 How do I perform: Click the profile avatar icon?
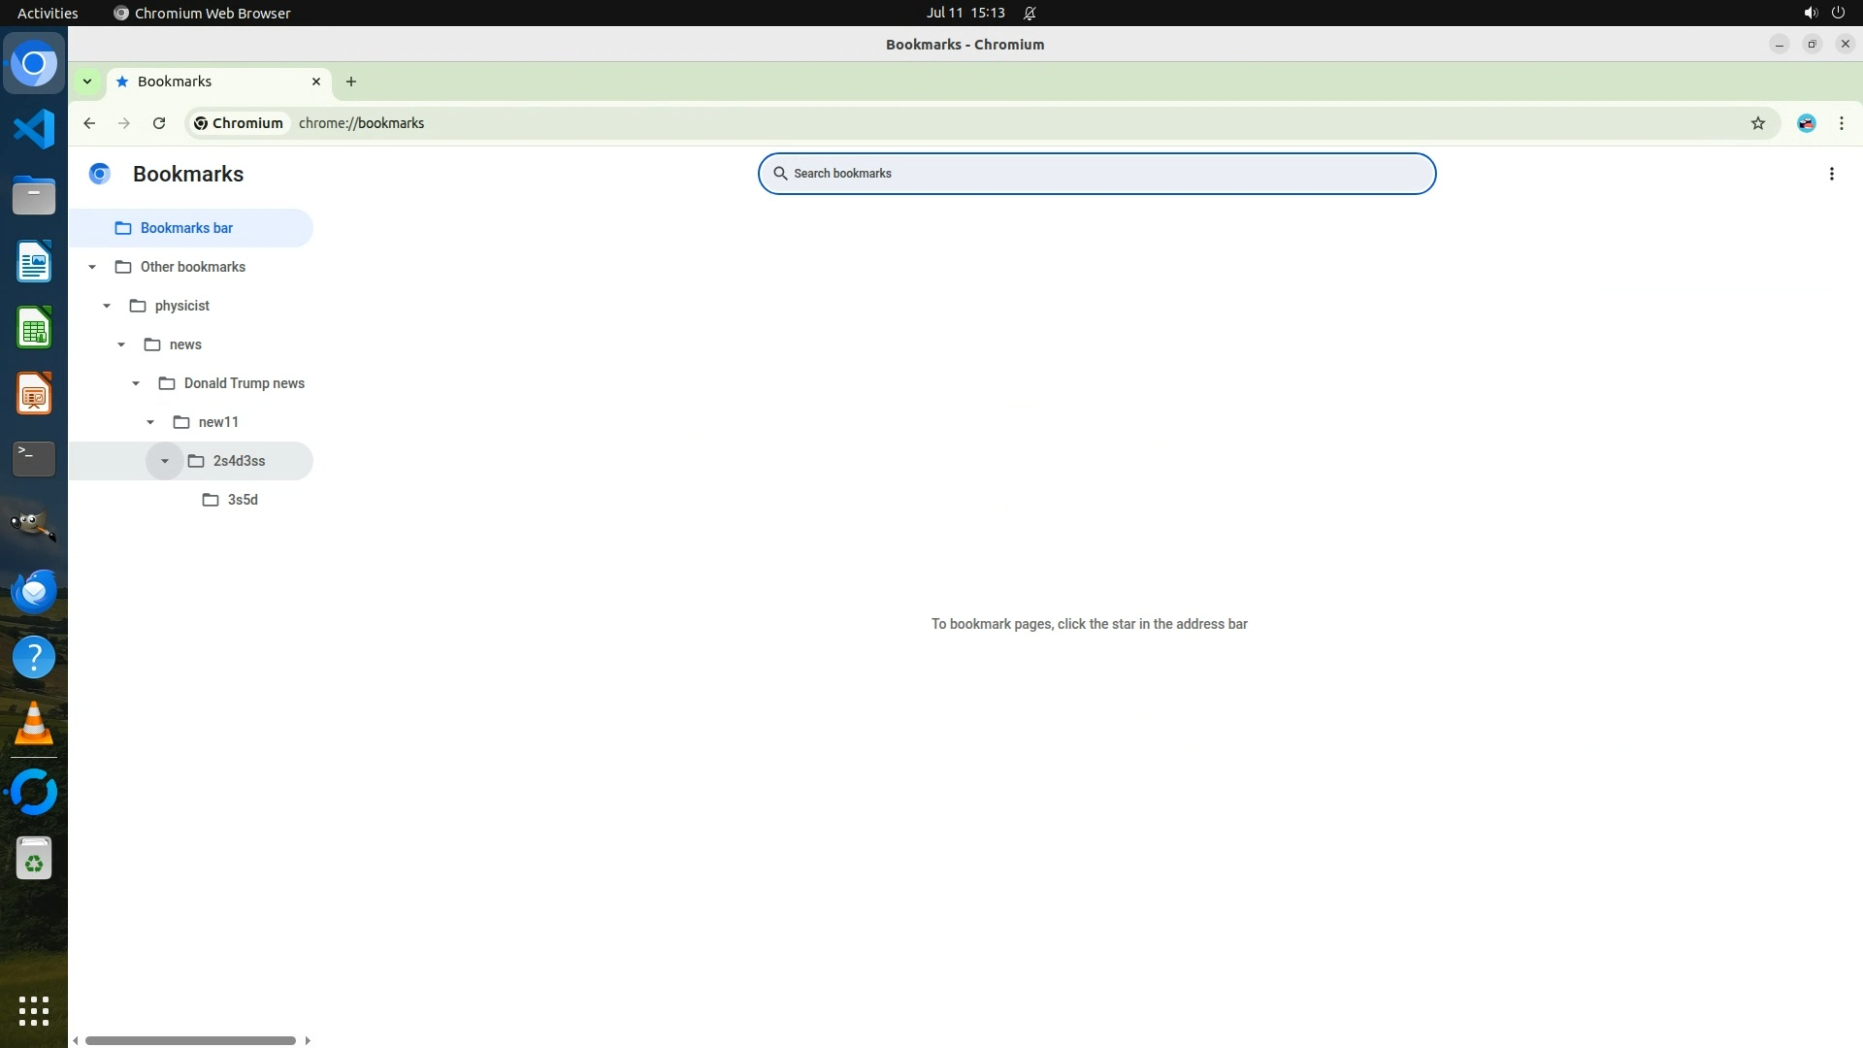1806,123
